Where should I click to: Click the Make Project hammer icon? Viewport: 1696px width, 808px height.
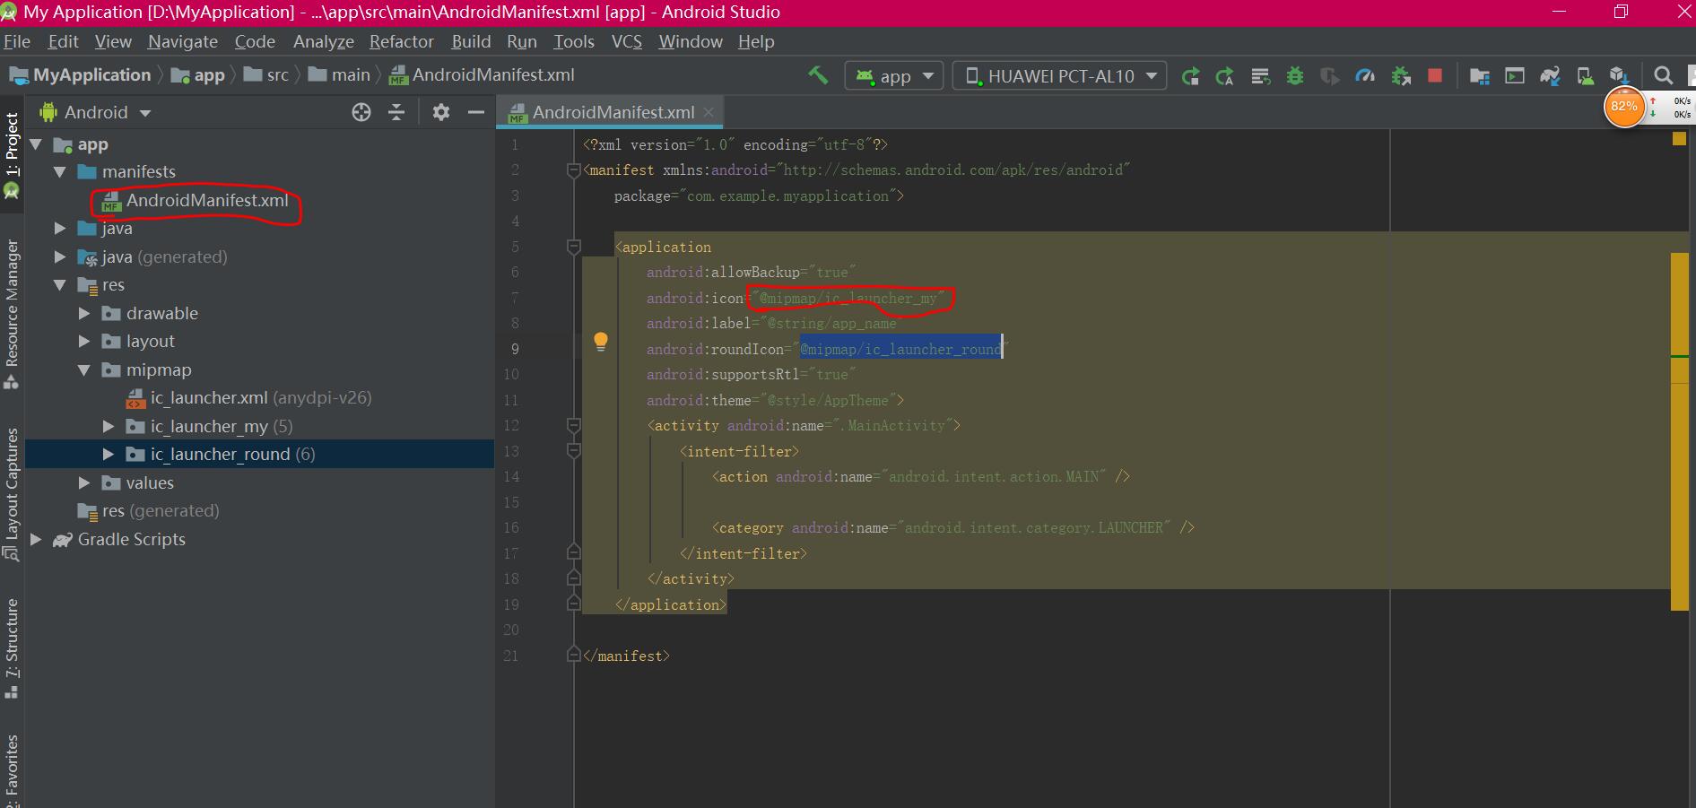coord(818,75)
